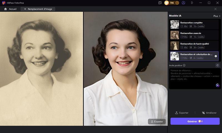The height and width of the screenshot is (133, 222).
Task: Toggle checkmark on Restauration et colorisation model
Action: point(216,56)
